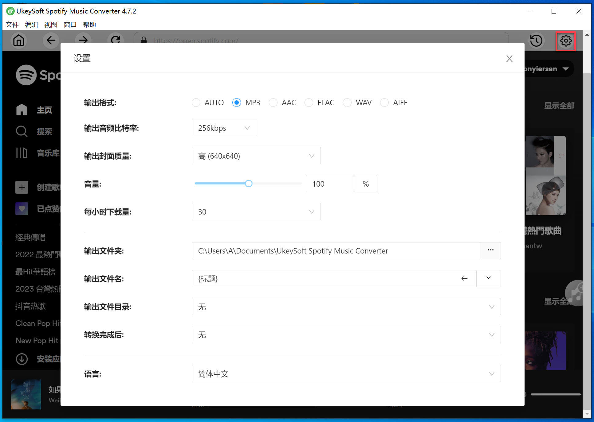Image resolution: width=594 pixels, height=422 pixels.
Task: Go back with the left arrow button
Action: [x=51, y=41]
